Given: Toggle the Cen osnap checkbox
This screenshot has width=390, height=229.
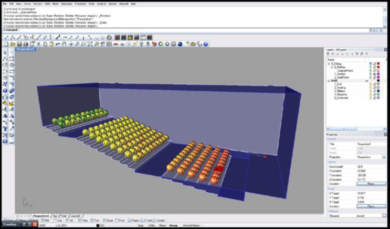Looking at the screenshot, I should tap(55, 220).
